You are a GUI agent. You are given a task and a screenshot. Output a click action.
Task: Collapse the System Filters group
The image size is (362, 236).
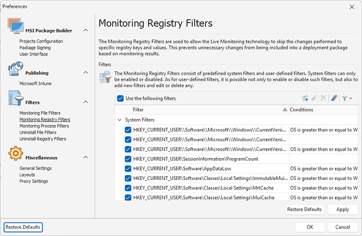[120, 120]
